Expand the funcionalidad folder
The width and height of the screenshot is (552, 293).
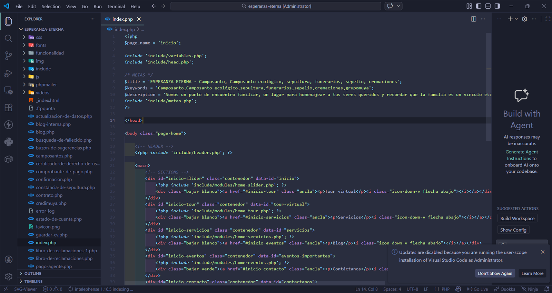pyautogui.click(x=50, y=53)
